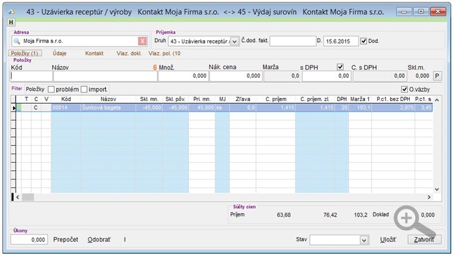Click the C. príjem. zl. column header
This screenshot has height=256, width=454.
315,99
